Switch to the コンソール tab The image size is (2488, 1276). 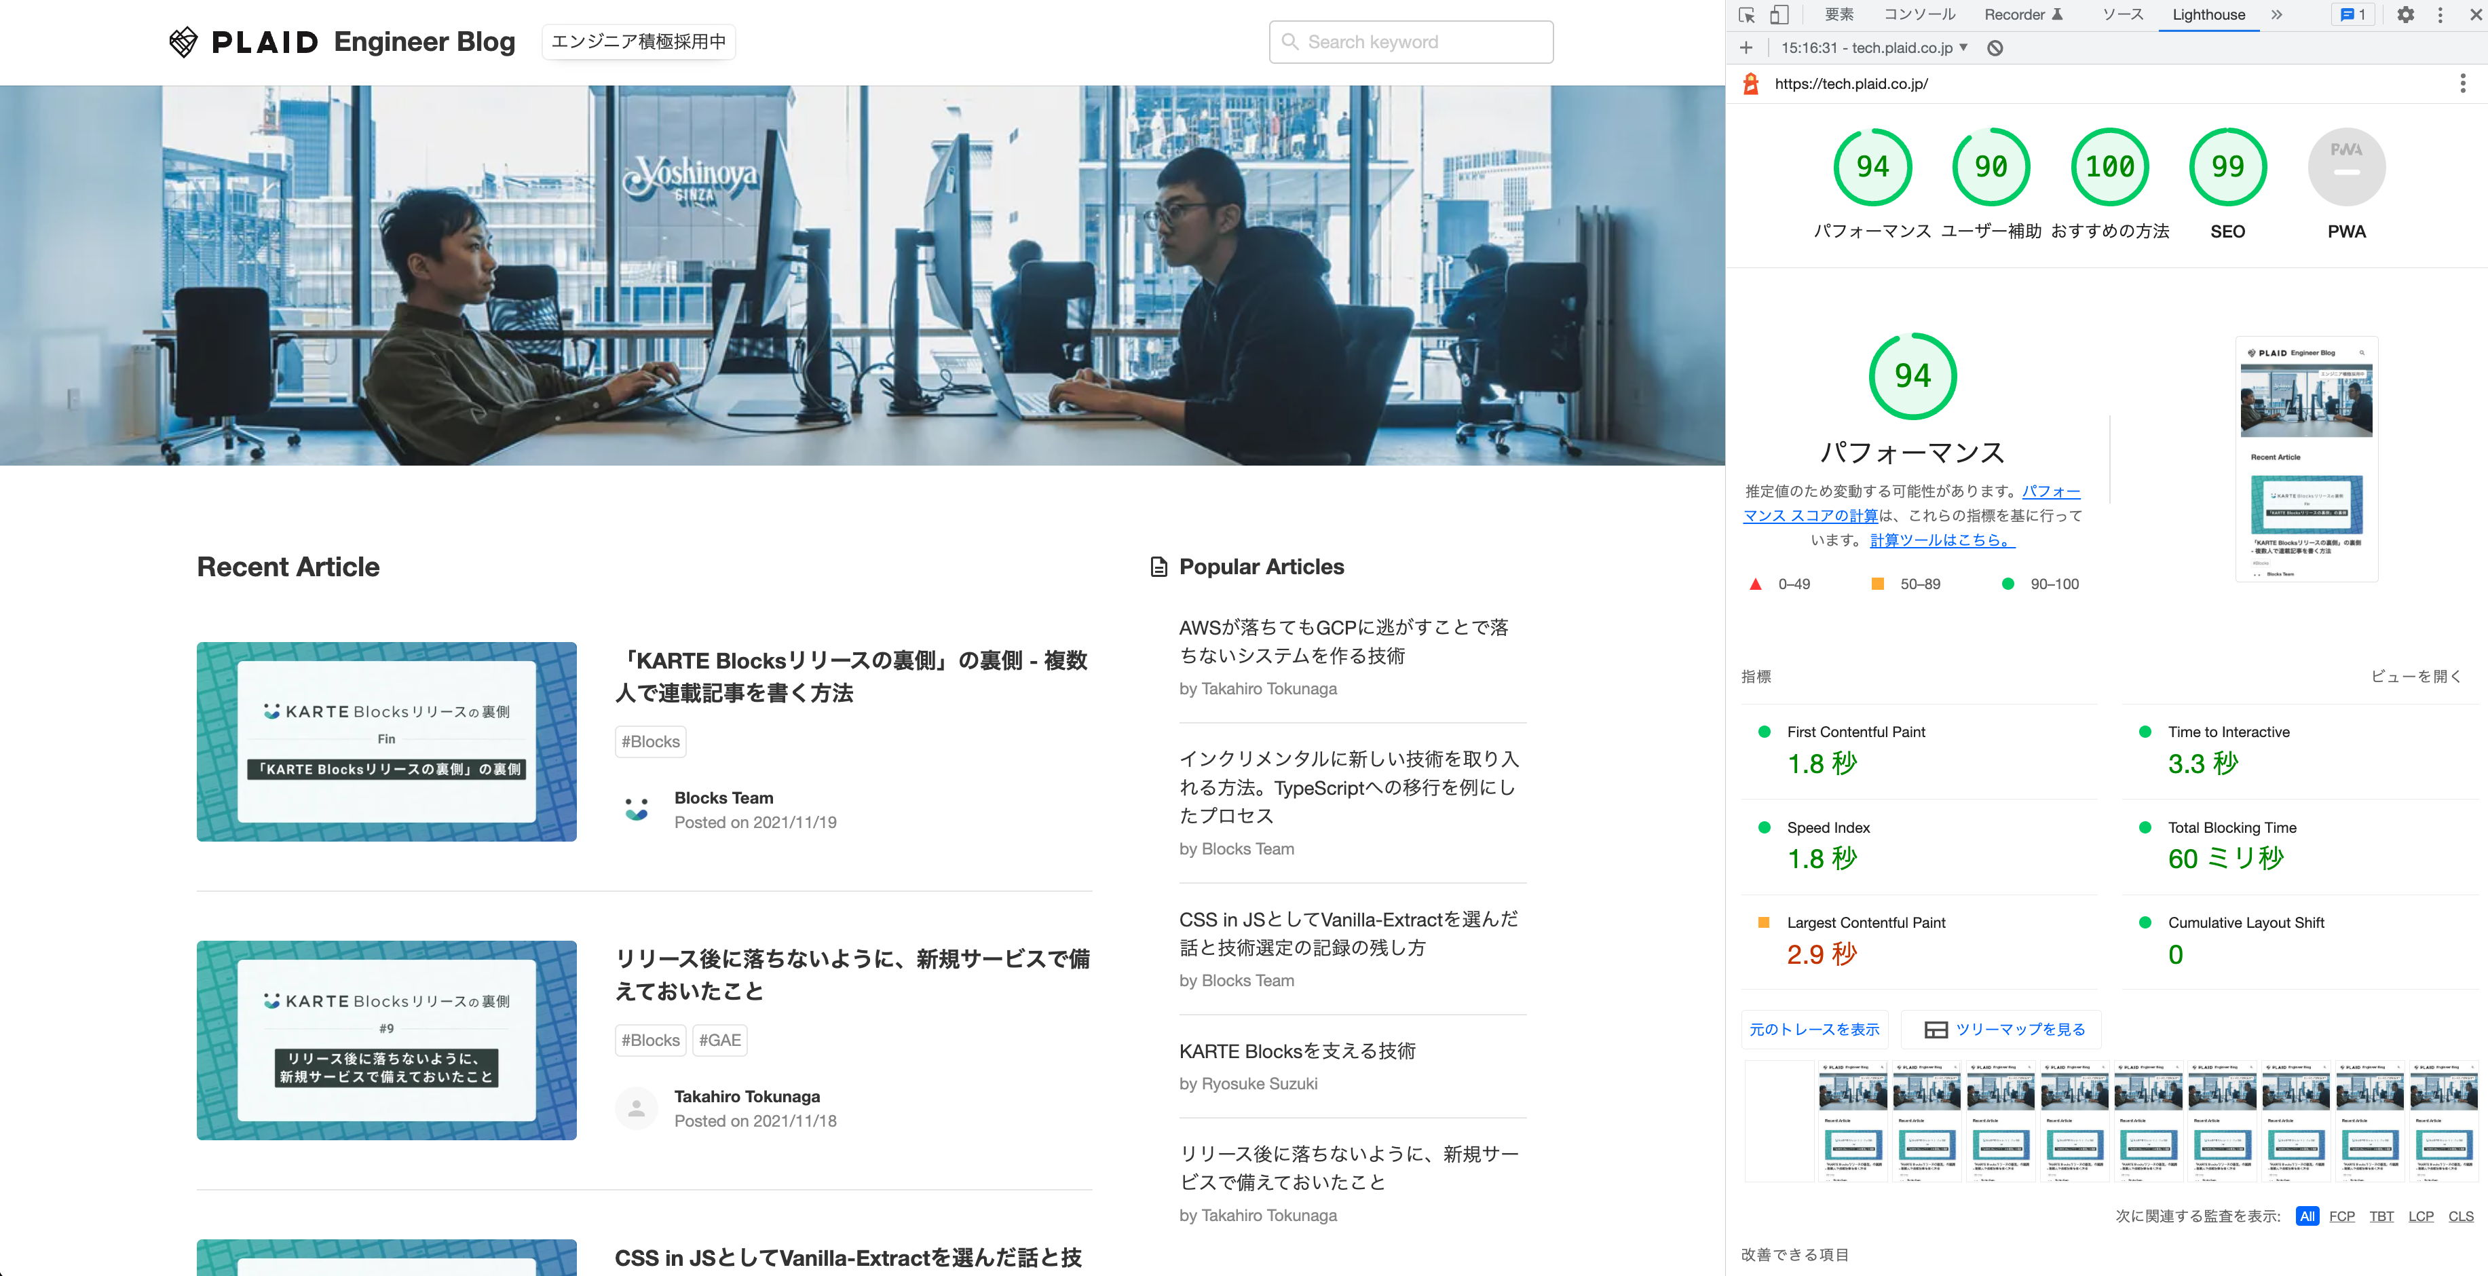pos(1919,14)
